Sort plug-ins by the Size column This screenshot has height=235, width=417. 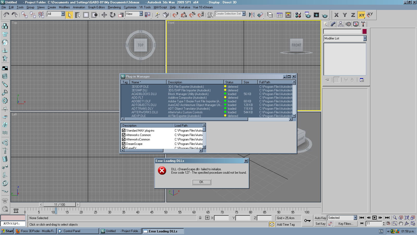250,82
